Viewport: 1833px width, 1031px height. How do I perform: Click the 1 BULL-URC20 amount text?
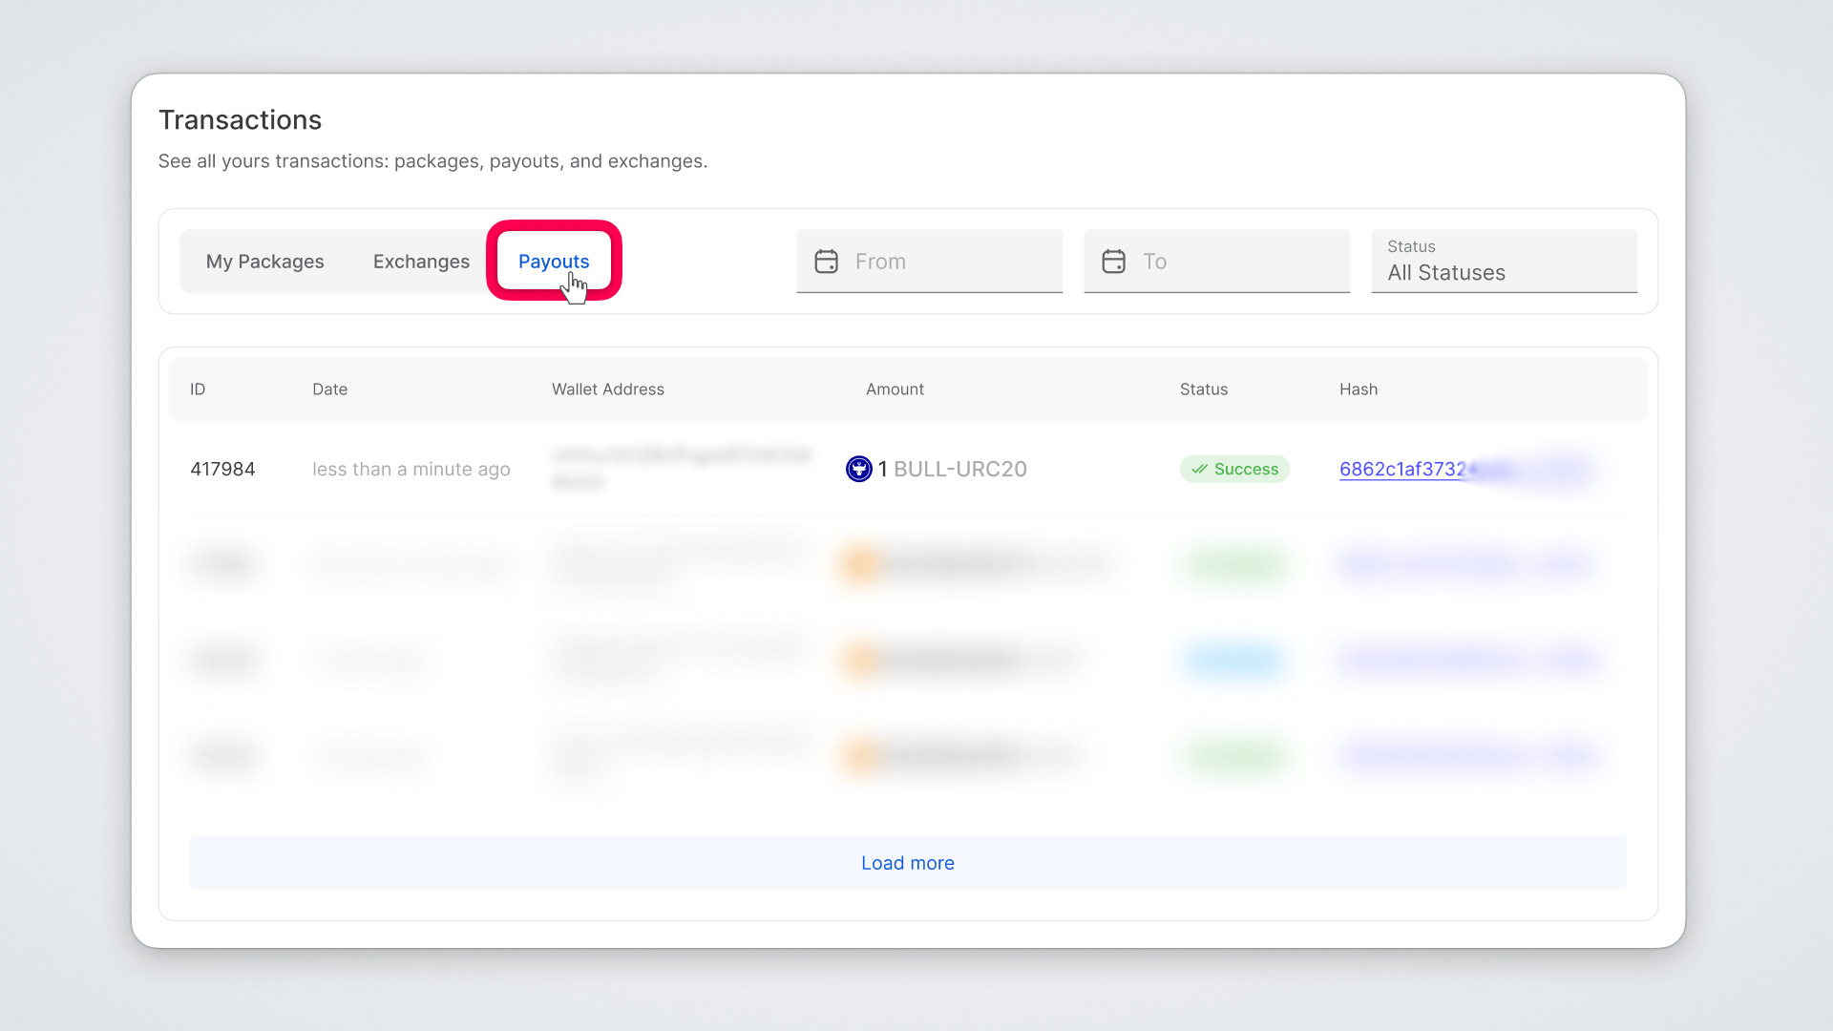tap(953, 469)
